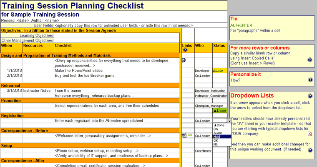Select the yellow 'ΔLate' status cell

coord(219,71)
